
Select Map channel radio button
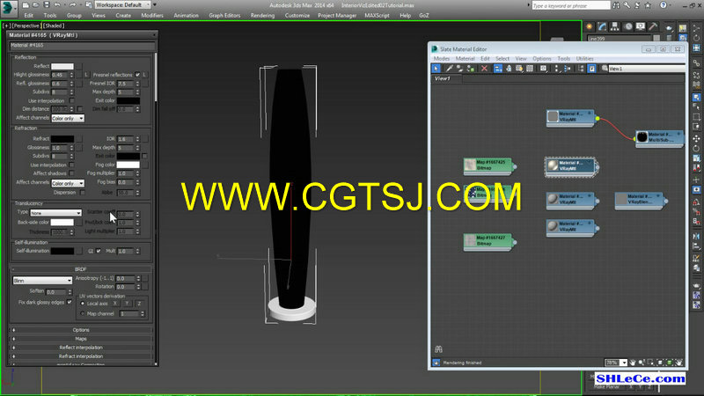[x=83, y=314]
